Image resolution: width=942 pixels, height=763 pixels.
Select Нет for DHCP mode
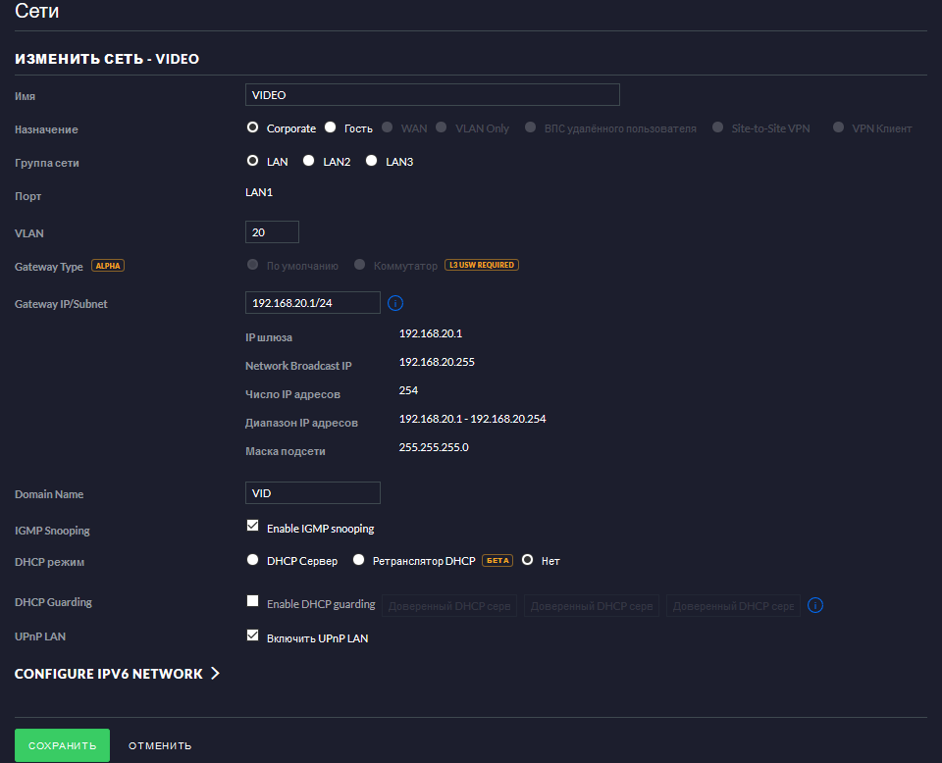click(528, 560)
